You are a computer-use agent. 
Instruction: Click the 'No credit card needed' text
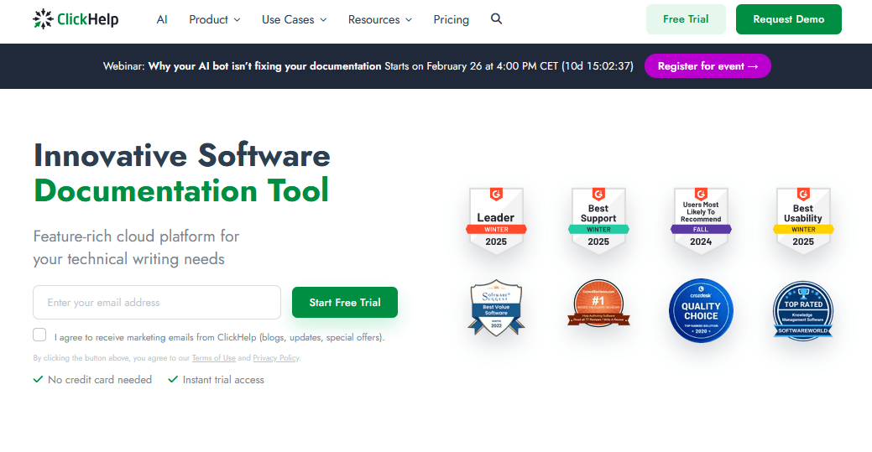coord(100,380)
